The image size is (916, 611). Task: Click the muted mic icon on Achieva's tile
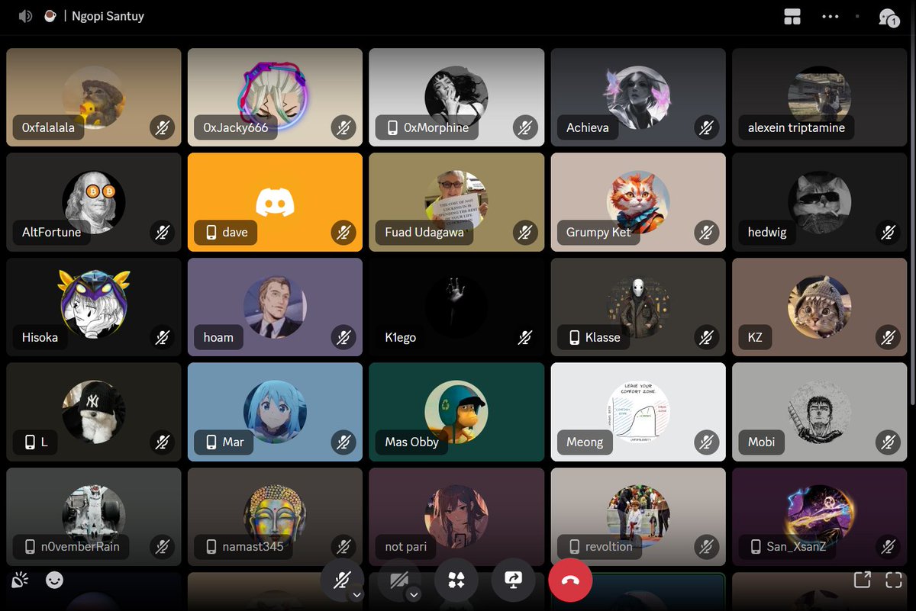click(707, 128)
